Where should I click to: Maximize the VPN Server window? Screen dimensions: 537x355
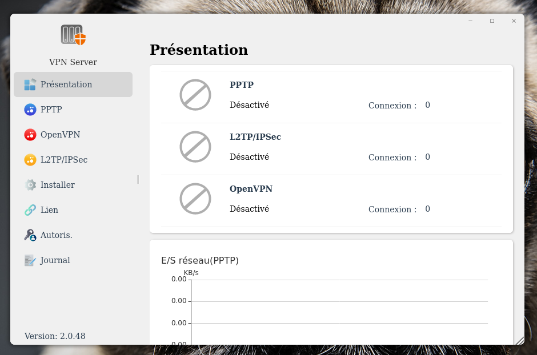click(492, 21)
